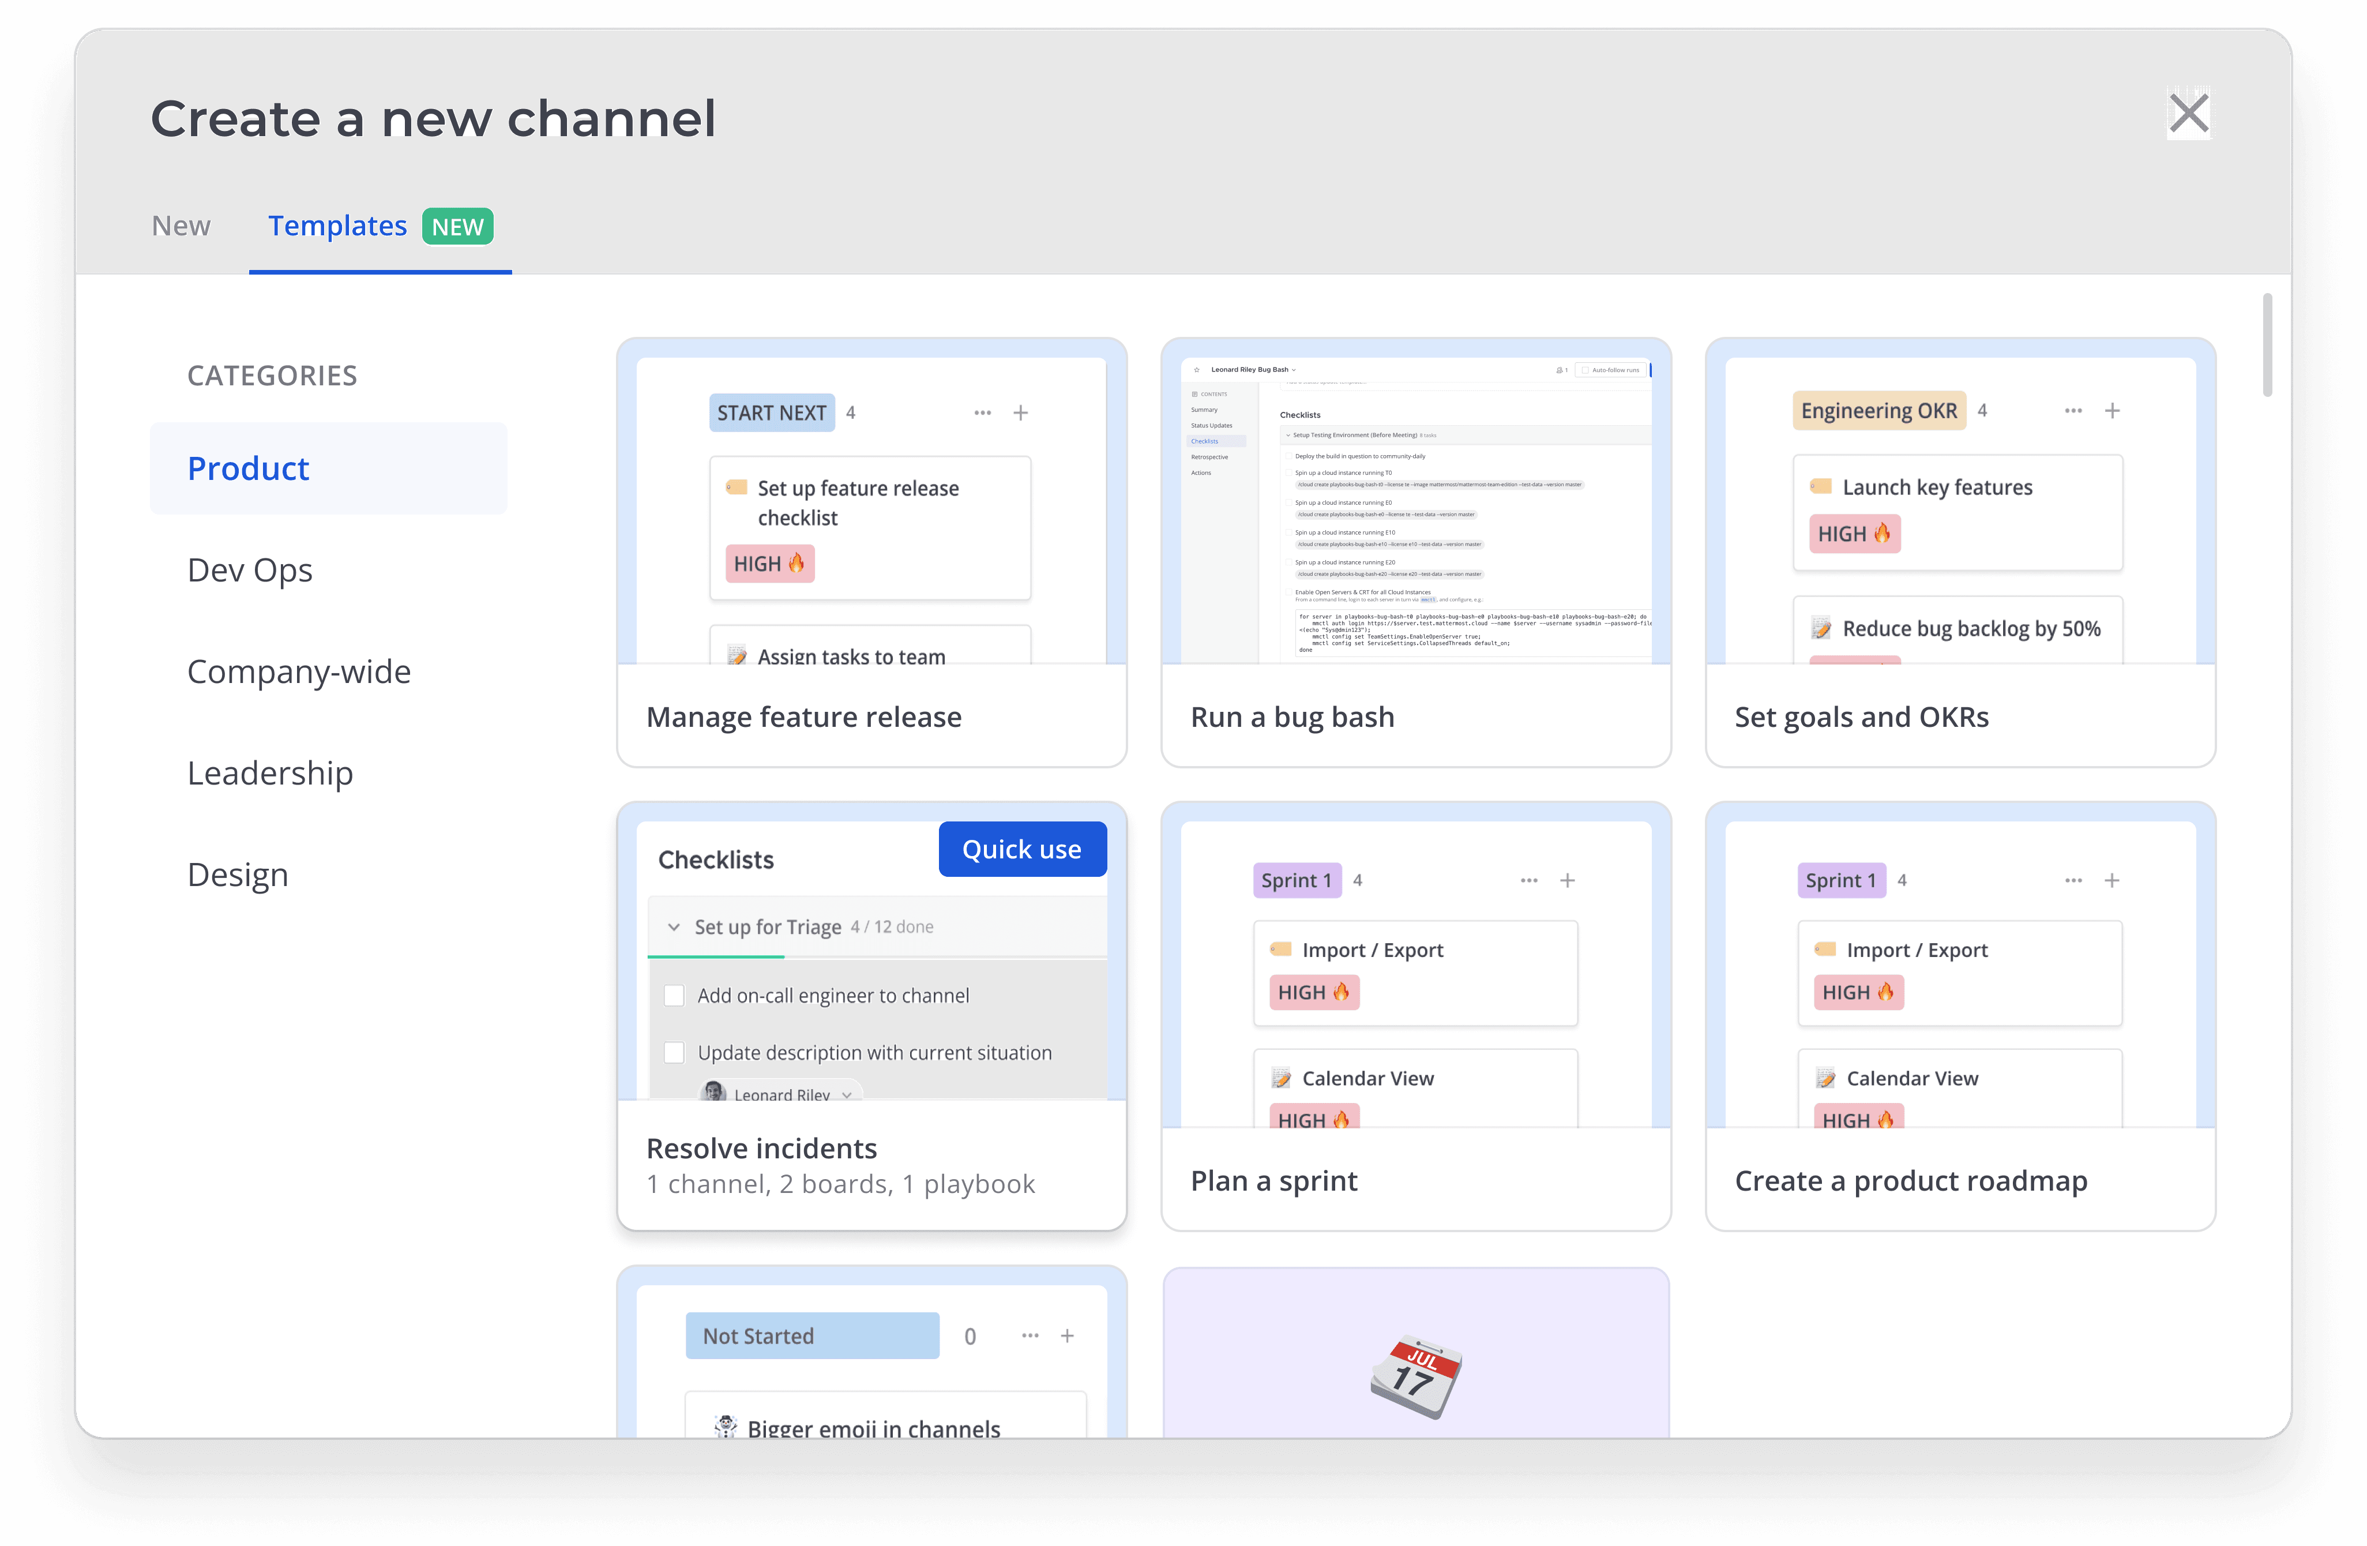Click plus icon beside Not Started column
Viewport: 2367px width, 1546px height.
pyautogui.click(x=1067, y=1336)
